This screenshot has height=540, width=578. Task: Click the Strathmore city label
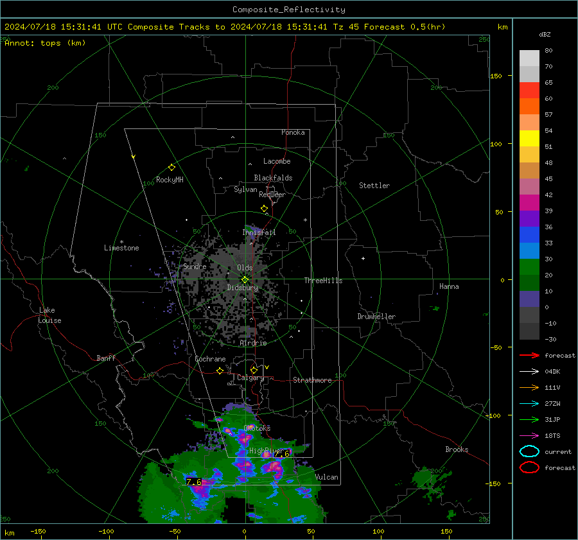point(312,380)
